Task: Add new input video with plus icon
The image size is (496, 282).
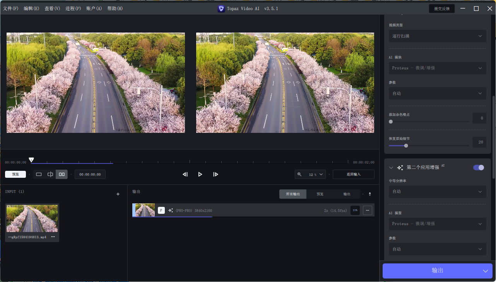Action: [118, 194]
